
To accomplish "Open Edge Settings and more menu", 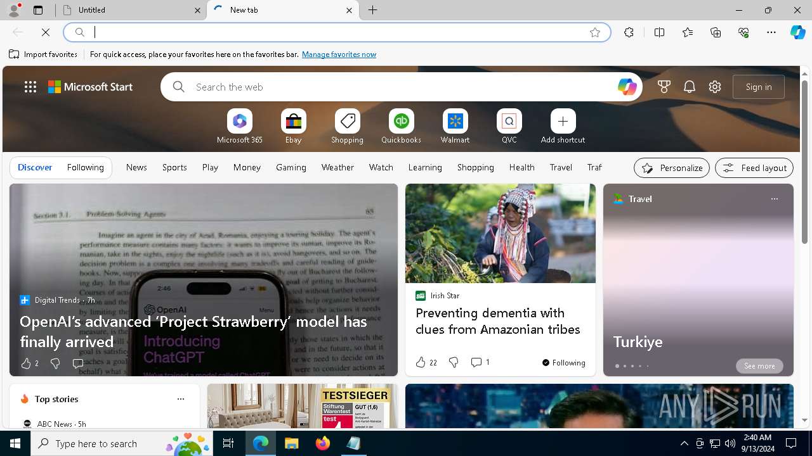I will tap(771, 32).
